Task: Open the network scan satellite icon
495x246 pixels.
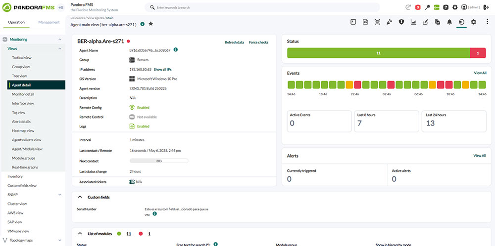Action: click(x=389, y=22)
